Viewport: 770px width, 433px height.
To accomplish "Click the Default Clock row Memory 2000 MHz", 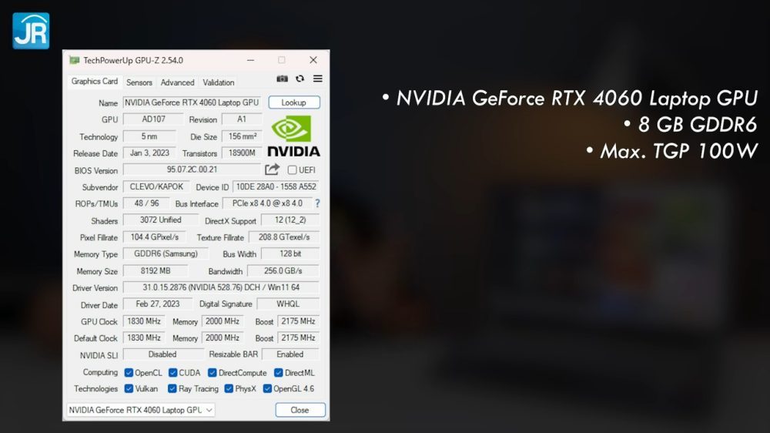I will (x=223, y=337).
